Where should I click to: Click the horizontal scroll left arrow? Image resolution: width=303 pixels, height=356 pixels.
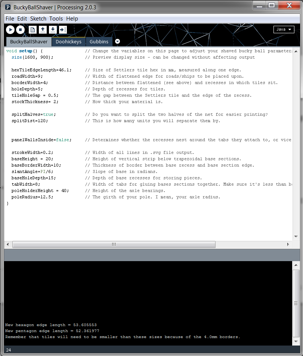(8, 245)
